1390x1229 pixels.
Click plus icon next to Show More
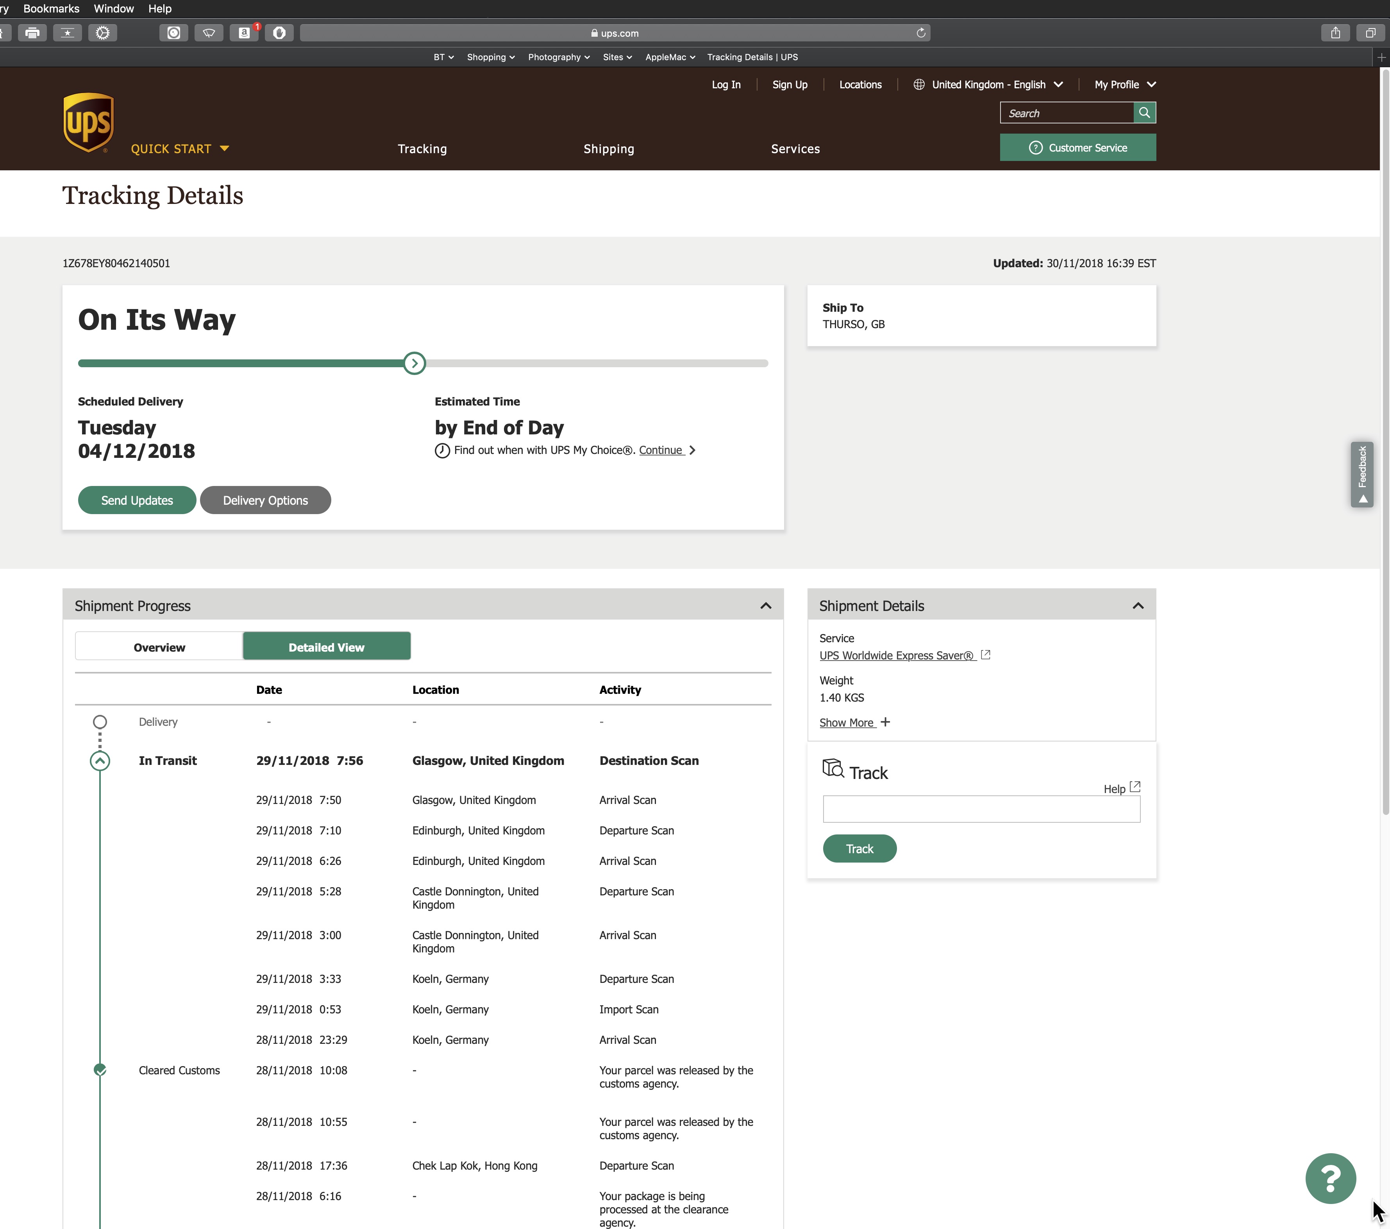tap(885, 722)
